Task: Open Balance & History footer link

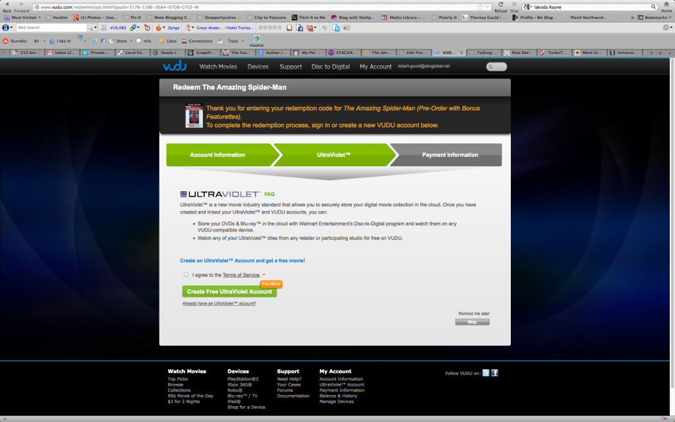Action: point(338,396)
